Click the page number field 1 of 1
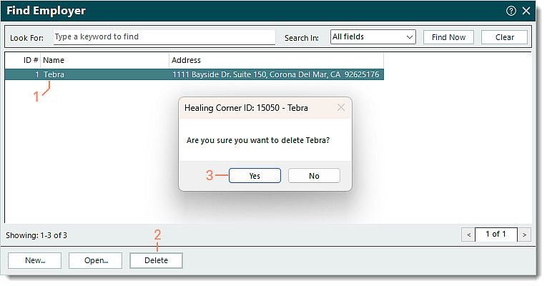Viewport: 547px width, 286px height. (x=496, y=235)
